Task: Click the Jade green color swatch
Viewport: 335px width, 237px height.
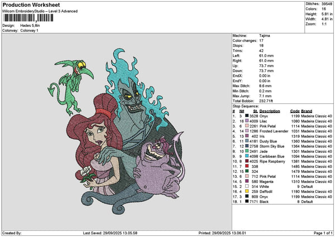Action: click(247, 151)
